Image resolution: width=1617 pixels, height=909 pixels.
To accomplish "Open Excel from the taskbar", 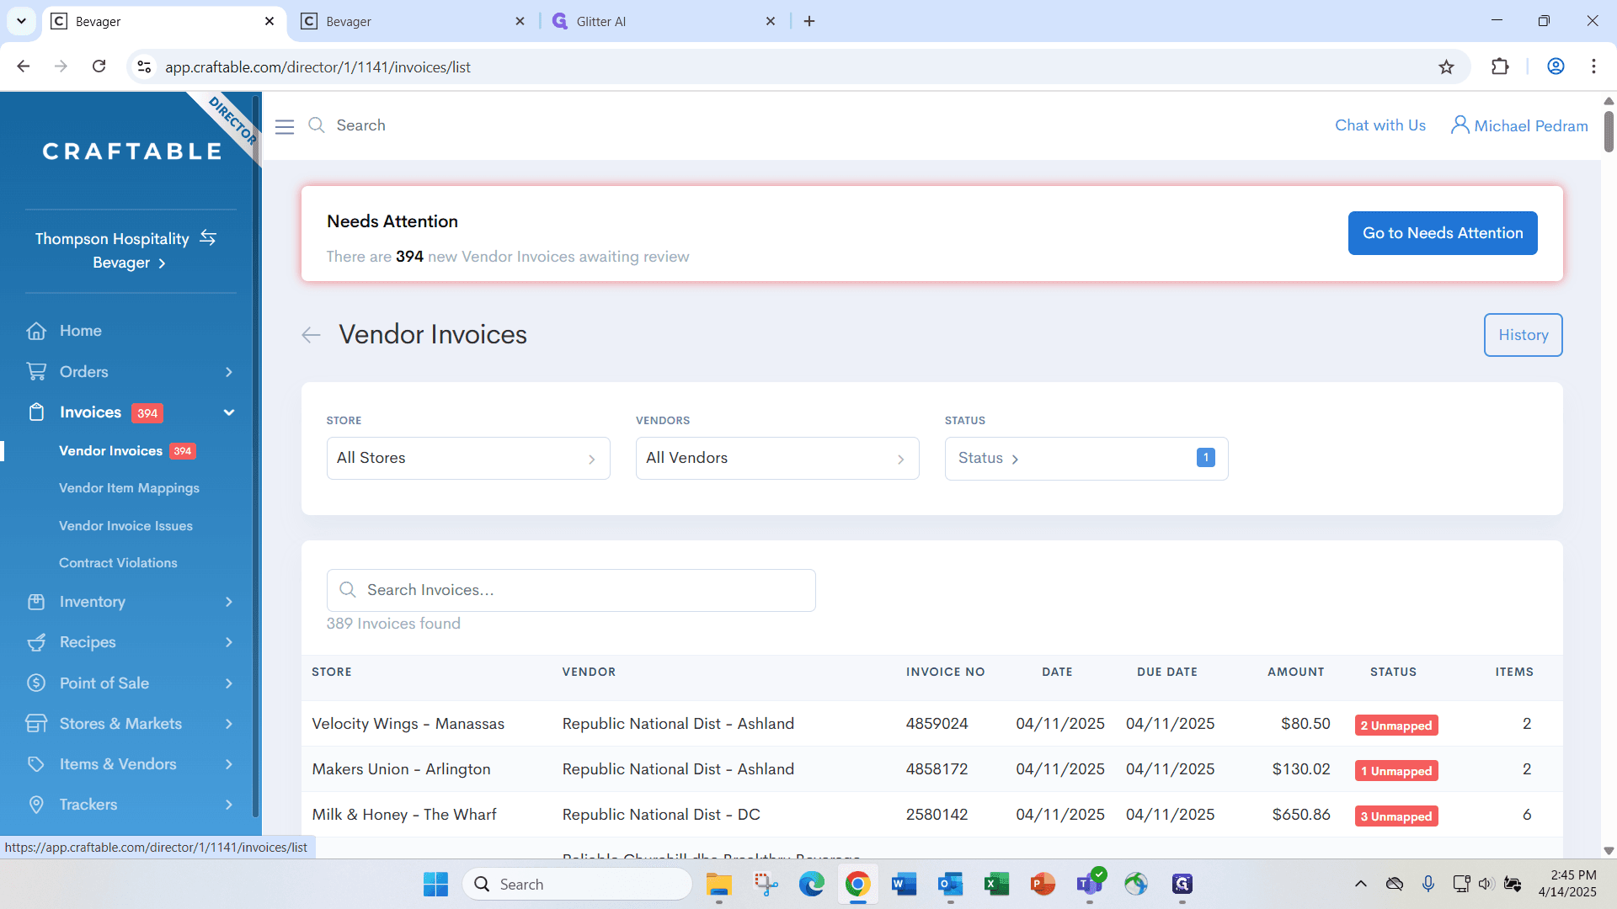I will 996,884.
